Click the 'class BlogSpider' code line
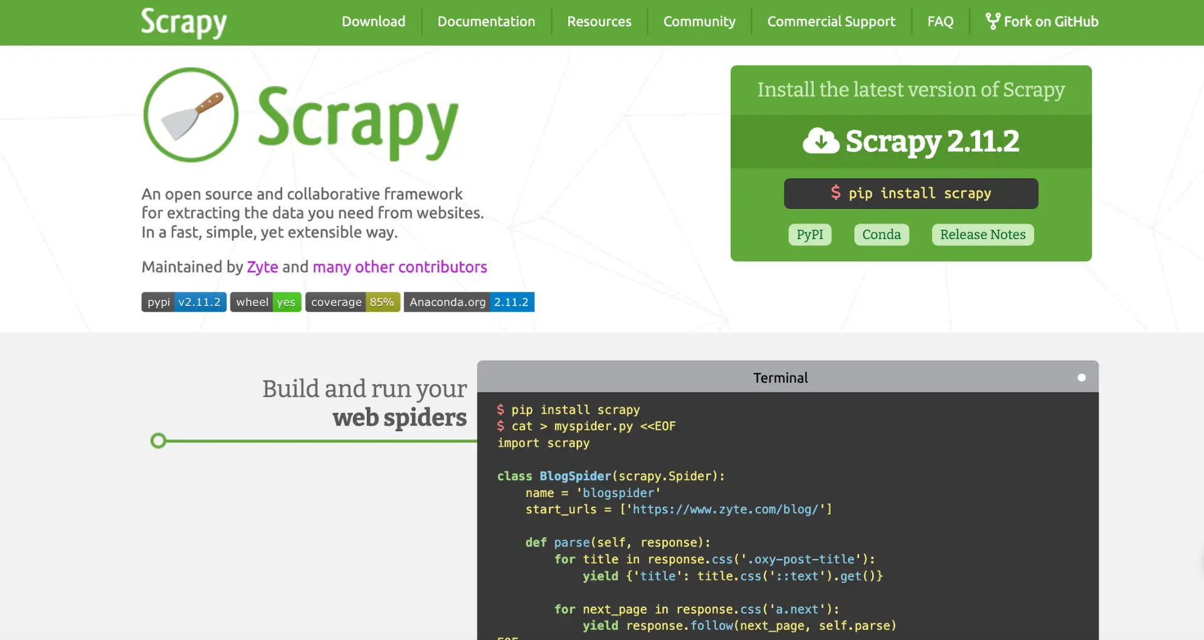Image resolution: width=1204 pixels, height=640 pixels. pos(611,476)
